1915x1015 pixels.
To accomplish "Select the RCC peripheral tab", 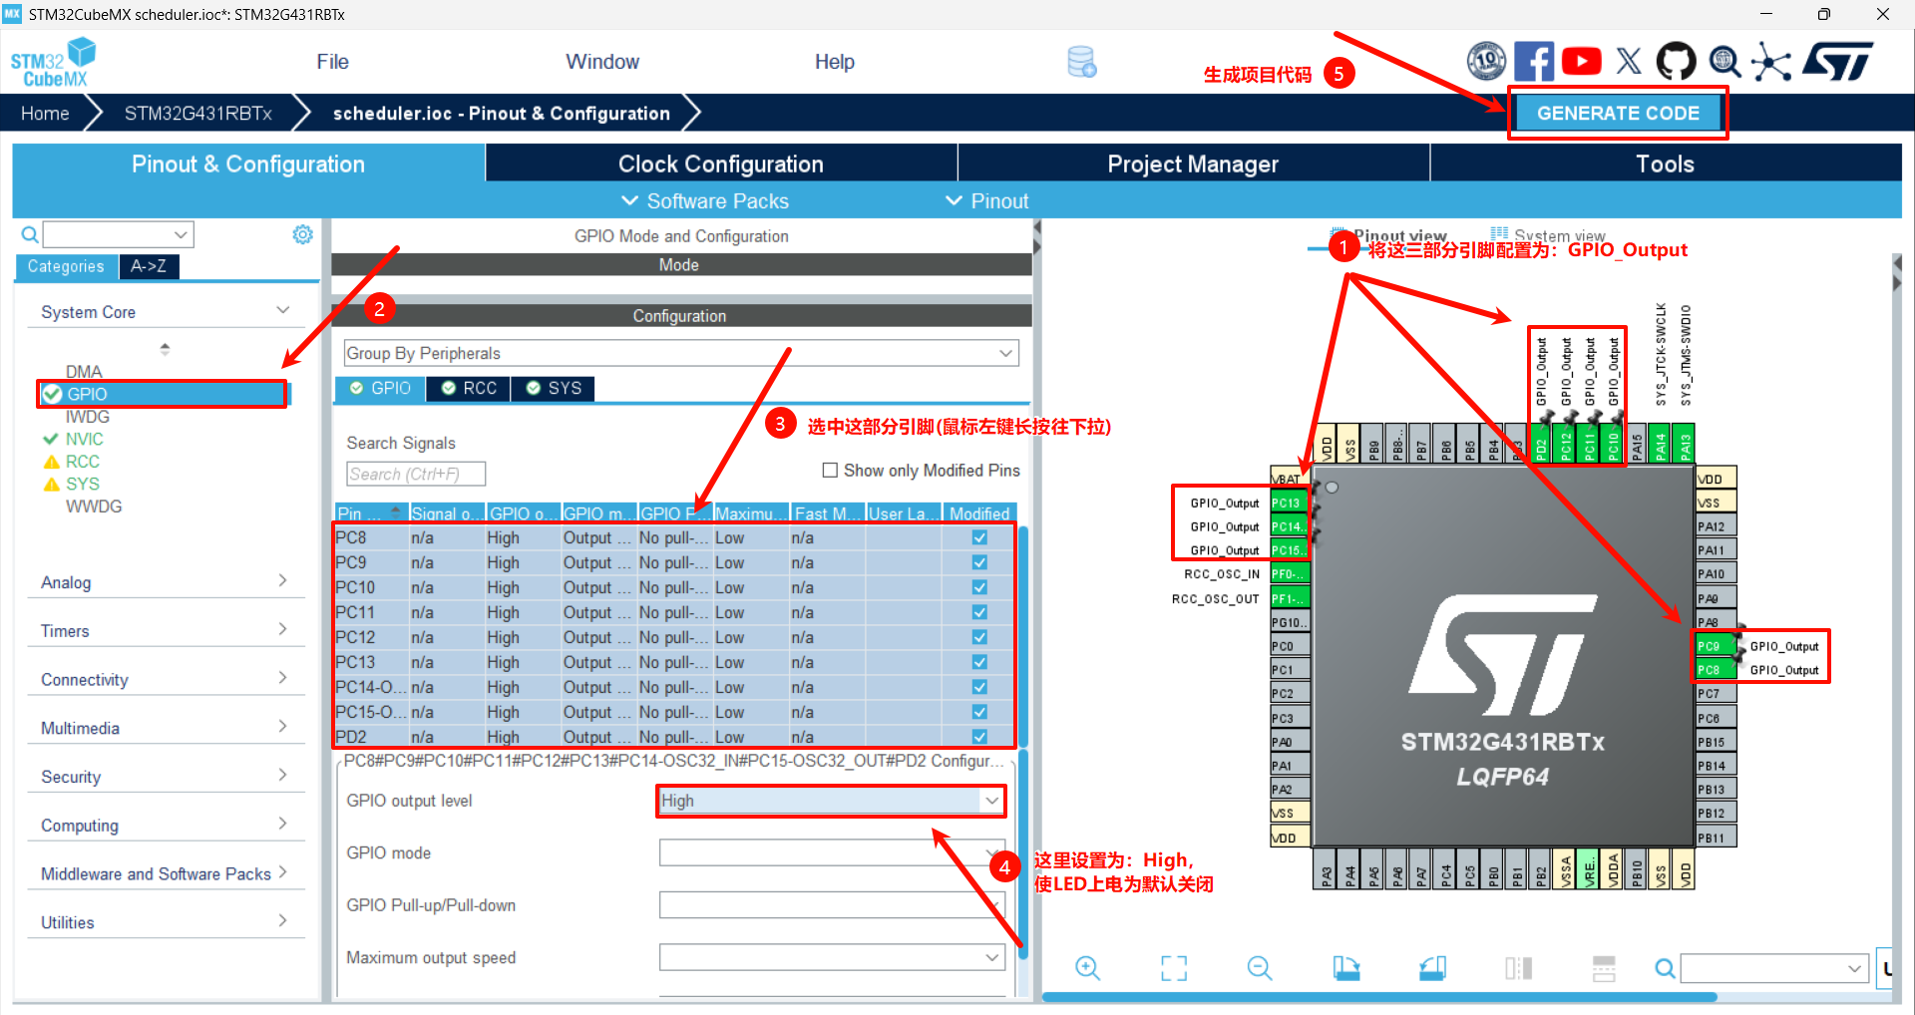I will tap(469, 388).
